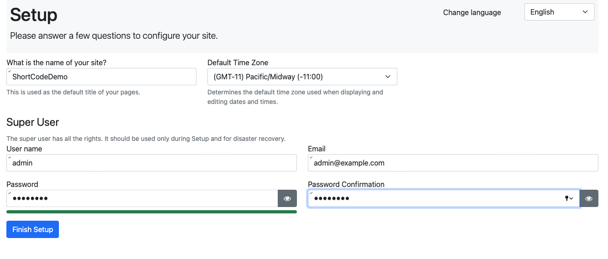Viewport: 608px width, 259px height.
Task: Reveal Password Confirmation with its eye icon
Action: pos(589,198)
